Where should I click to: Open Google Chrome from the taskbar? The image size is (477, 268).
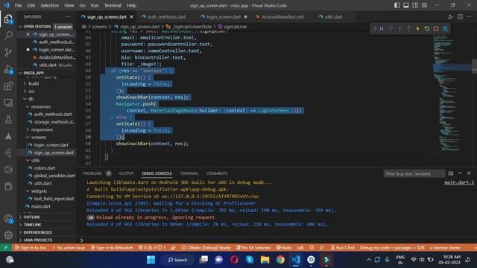[280, 260]
